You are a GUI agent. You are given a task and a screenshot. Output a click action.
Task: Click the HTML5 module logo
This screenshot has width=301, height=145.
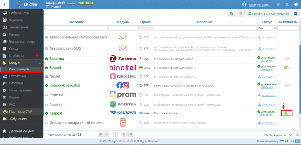point(123,122)
